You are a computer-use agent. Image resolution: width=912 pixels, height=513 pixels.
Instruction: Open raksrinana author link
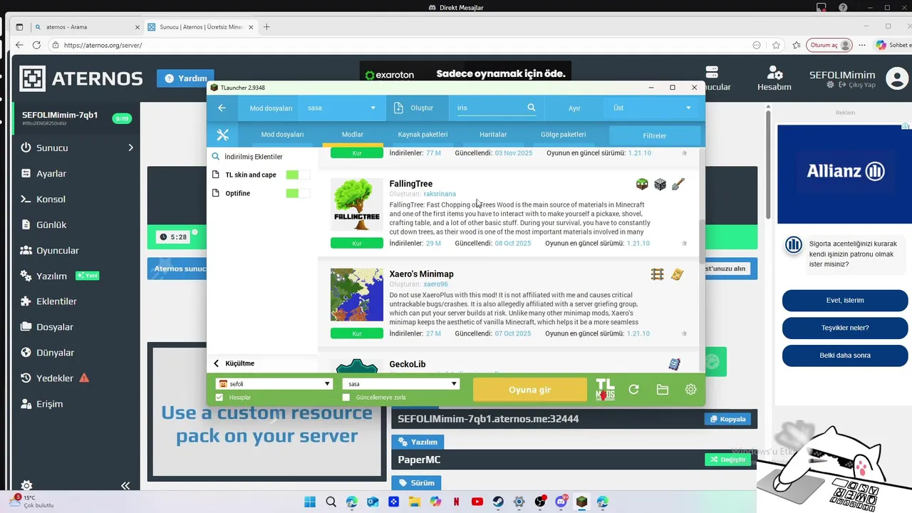tap(440, 194)
